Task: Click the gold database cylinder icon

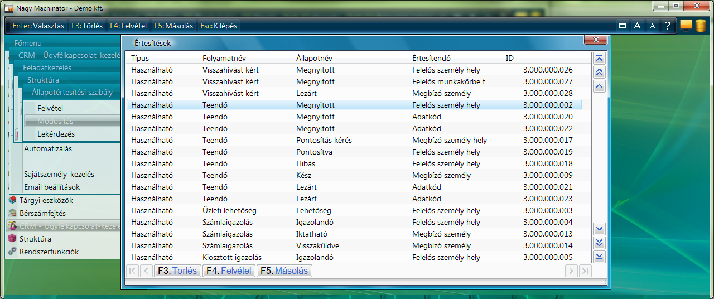Action: click(700, 26)
